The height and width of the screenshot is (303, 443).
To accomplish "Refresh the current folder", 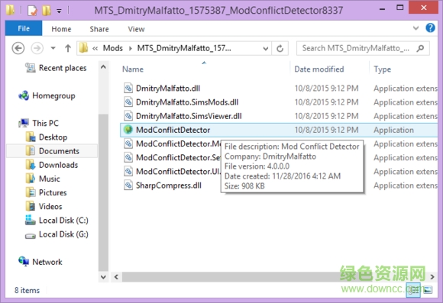I will [280, 49].
